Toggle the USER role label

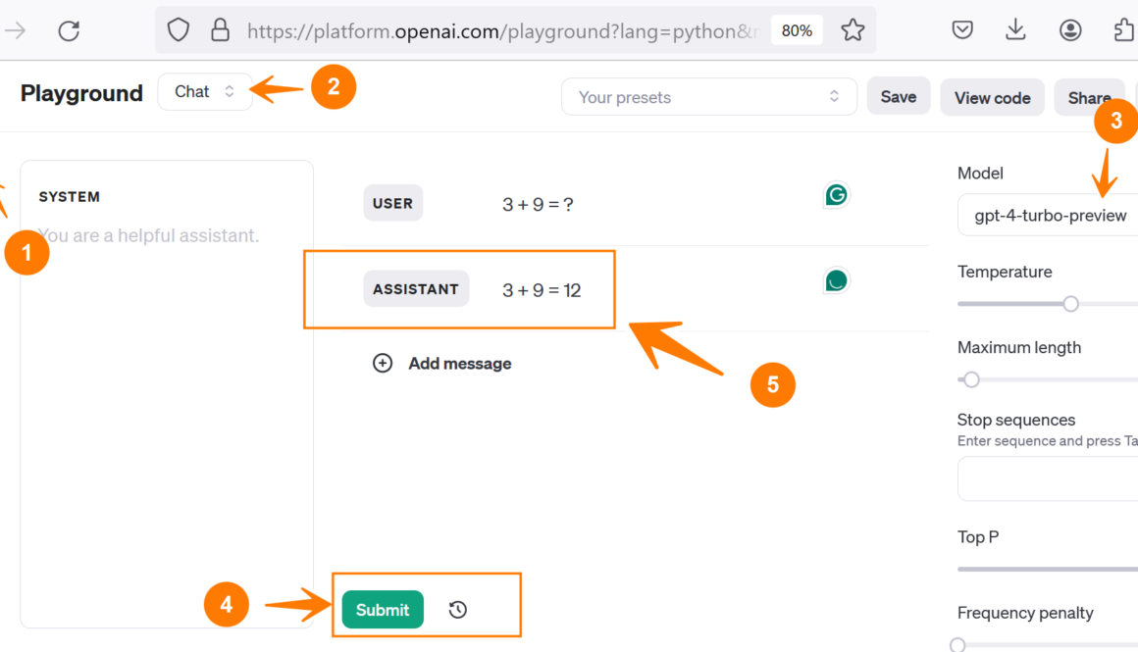pos(392,203)
